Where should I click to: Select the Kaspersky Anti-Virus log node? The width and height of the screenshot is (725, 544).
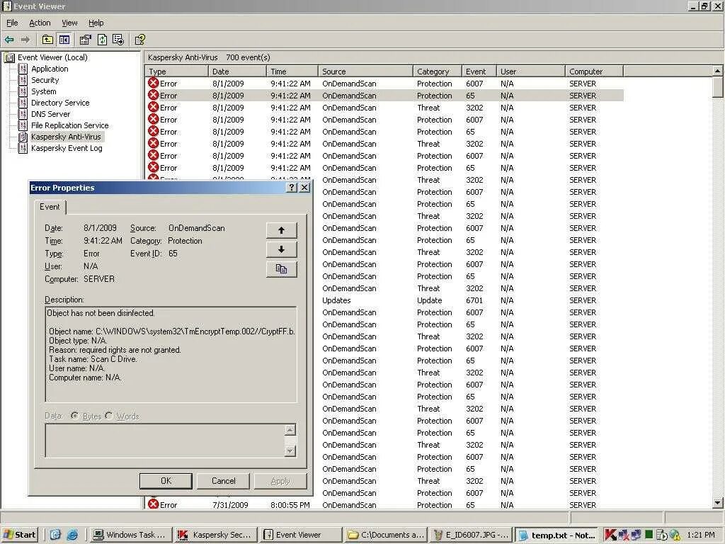(66, 137)
